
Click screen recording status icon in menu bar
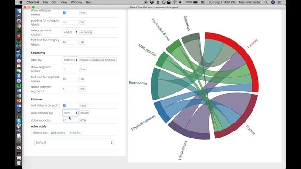(x=146, y=2)
